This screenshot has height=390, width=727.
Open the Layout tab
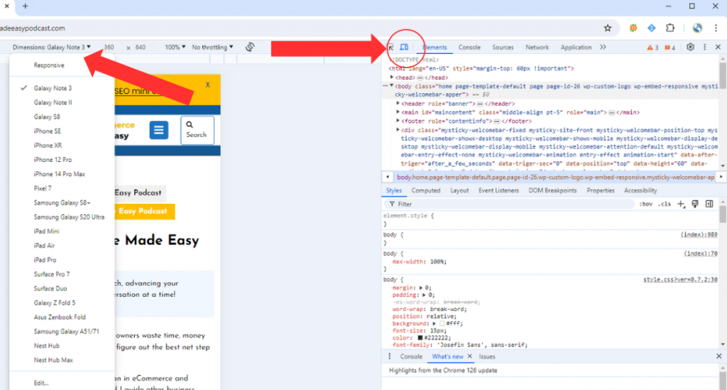pos(459,190)
